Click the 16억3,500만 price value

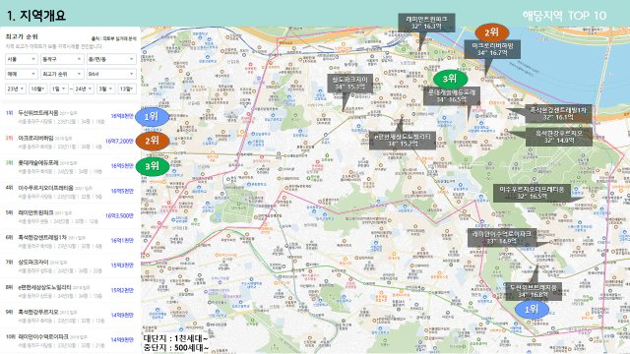pyautogui.click(x=119, y=216)
